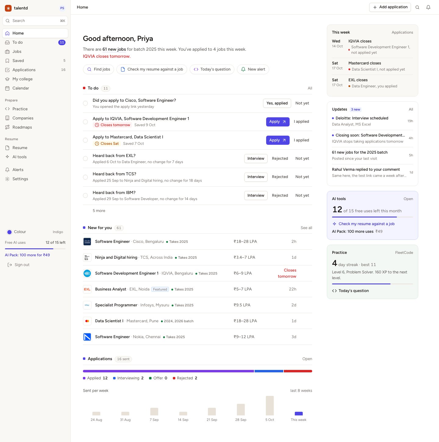Tick the Apply to Mastercard to-do circle
The width and height of the screenshot is (439, 442).
pos(85,140)
